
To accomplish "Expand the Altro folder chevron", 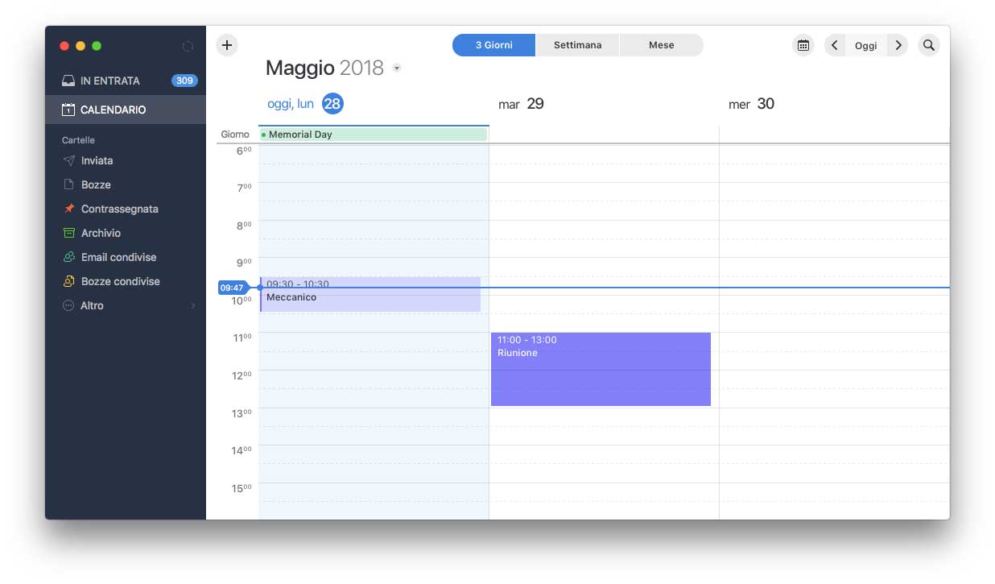I will (x=193, y=306).
